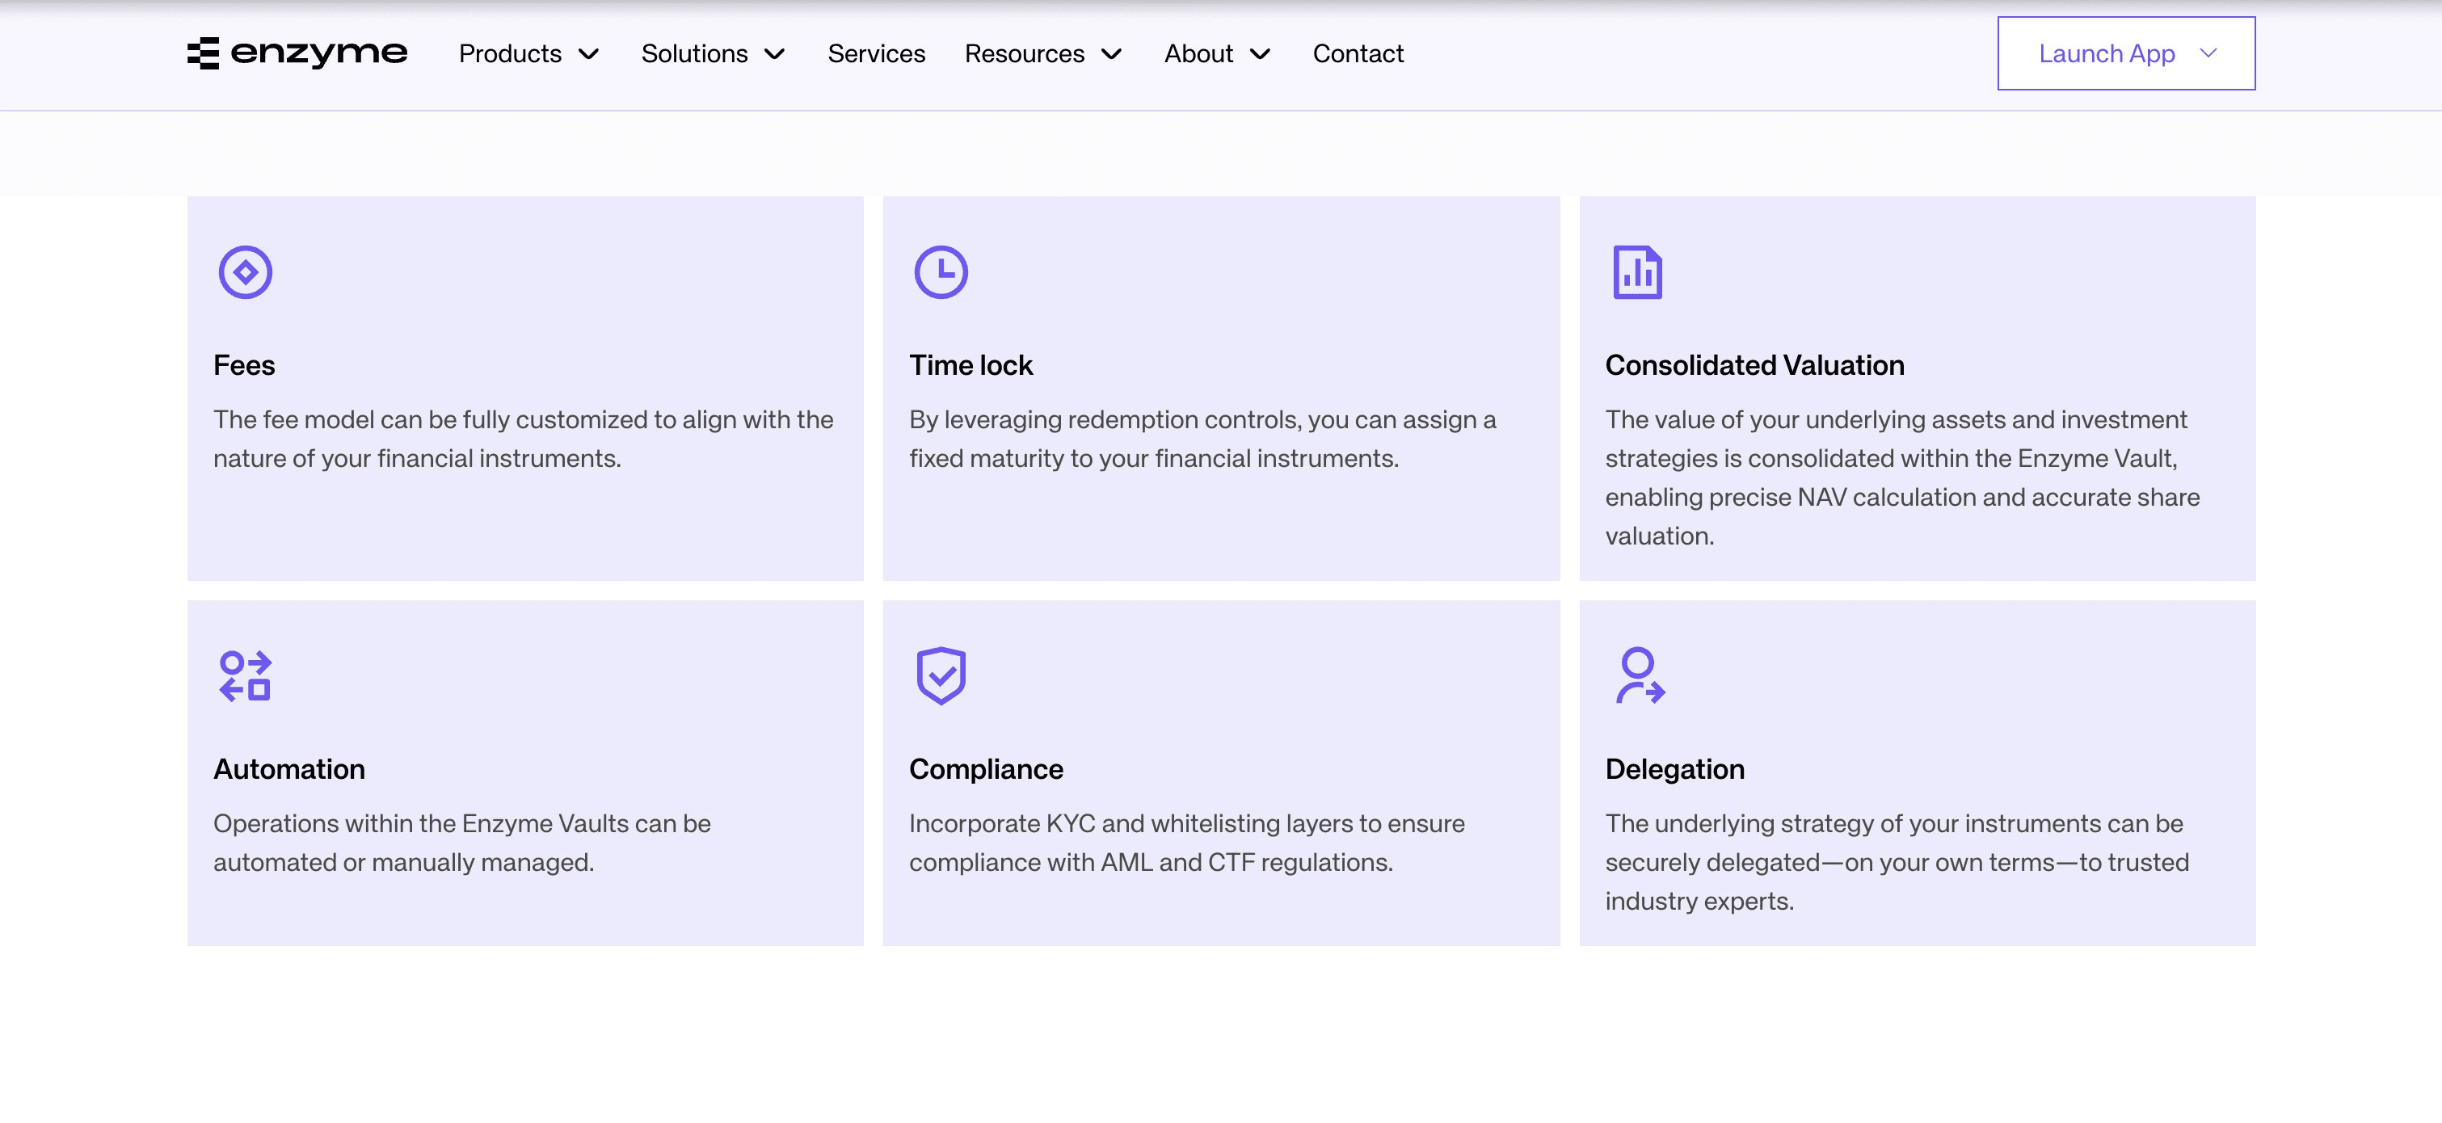
Task: Go to the Contact page
Action: [x=1358, y=54]
